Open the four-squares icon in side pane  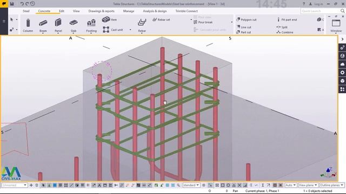pos(342,89)
